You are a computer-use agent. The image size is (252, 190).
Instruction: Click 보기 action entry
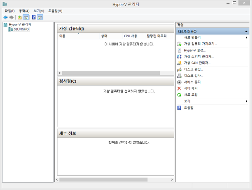(187, 101)
